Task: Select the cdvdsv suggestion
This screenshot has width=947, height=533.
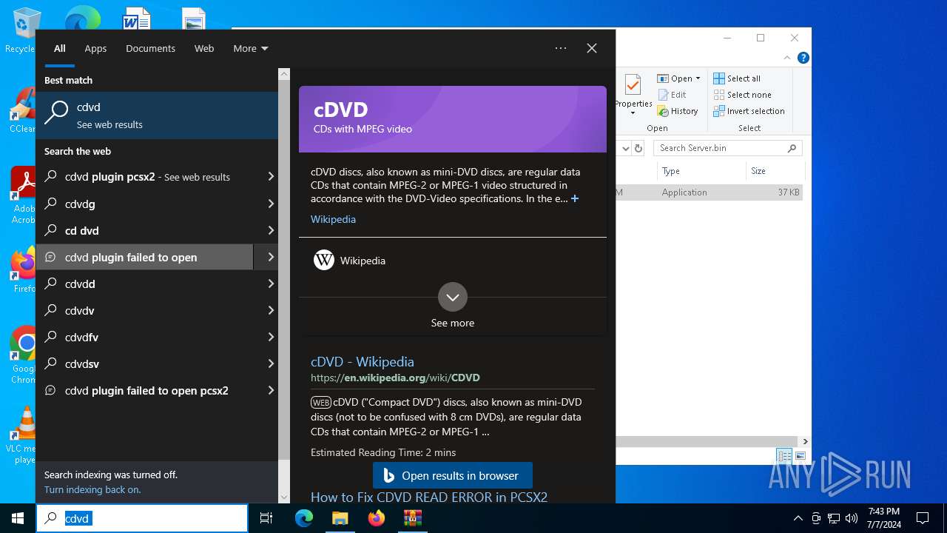Action: [145, 363]
